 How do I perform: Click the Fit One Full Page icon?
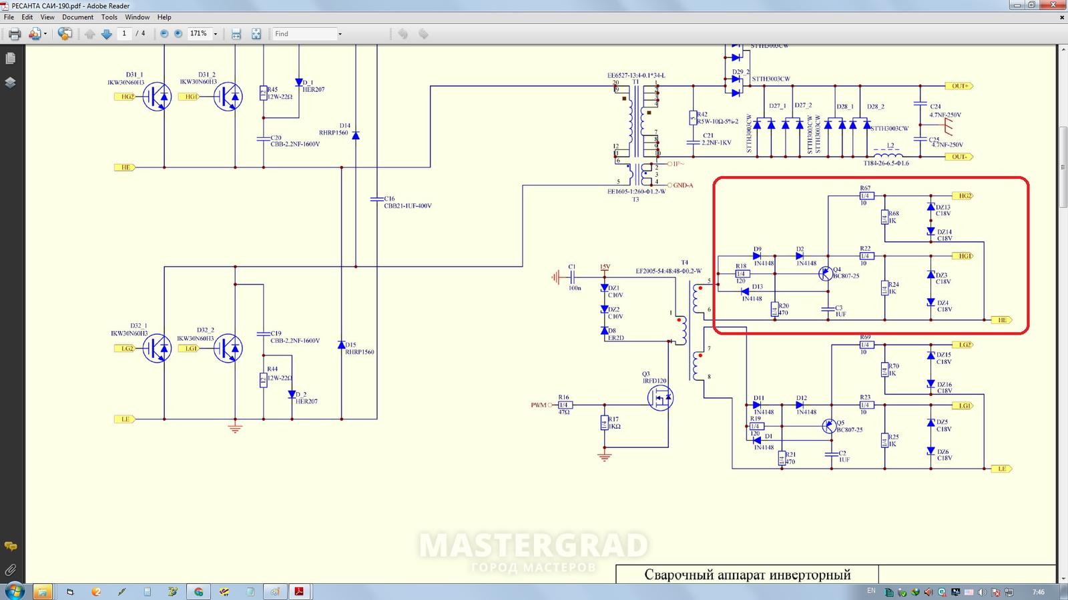click(256, 34)
